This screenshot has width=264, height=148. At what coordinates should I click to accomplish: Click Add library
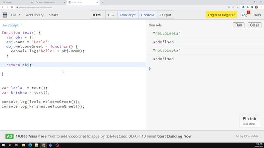[x=35, y=15]
